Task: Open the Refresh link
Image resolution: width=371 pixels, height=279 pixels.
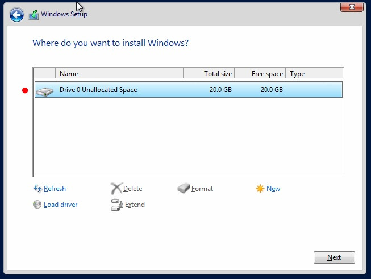Action: 55,189
